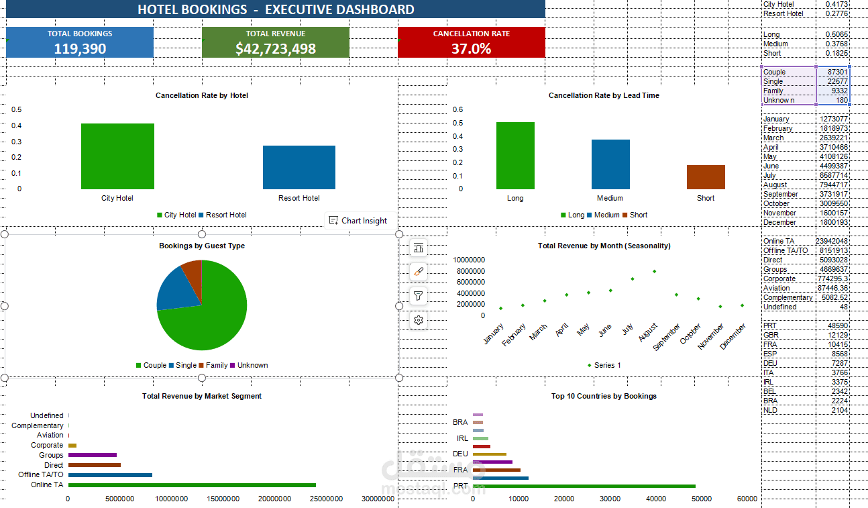Image resolution: width=868 pixels, height=508 pixels.
Task: Select the Medium legend swatch
Action: tap(590, 215)
